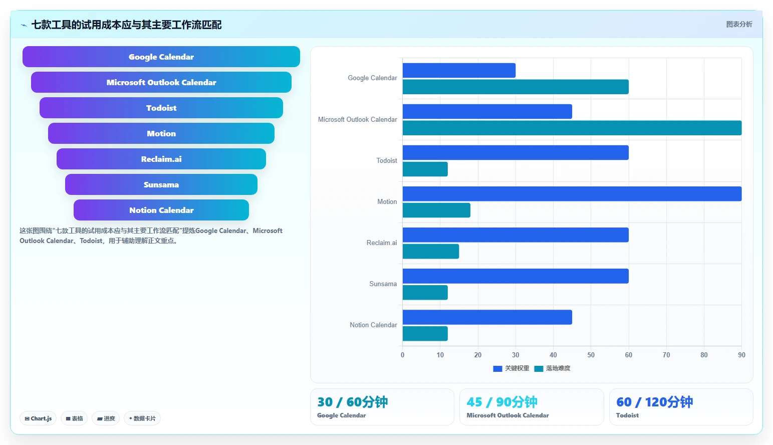Click Todoist's teal 落地难度 chart bar
This screenshot has width=773, height=445.
click(x=425, y=169)
